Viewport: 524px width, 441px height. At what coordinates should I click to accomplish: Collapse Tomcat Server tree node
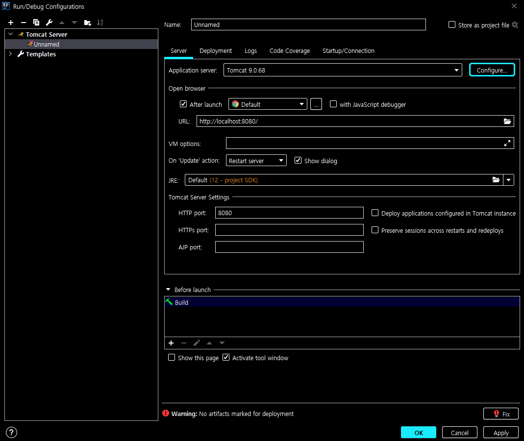pos(11,34)
